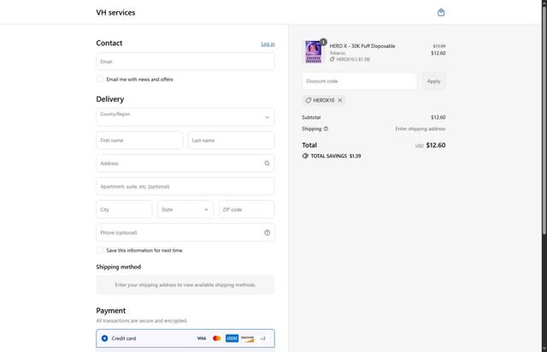Click the Enter shipping address text
This screenshot has width=547, height=352.
pyautogui.click(x=421, y=129)
